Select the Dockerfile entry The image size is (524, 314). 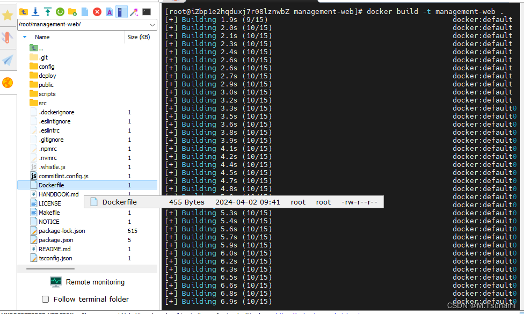pyautogui.click(x=51, y=185)
